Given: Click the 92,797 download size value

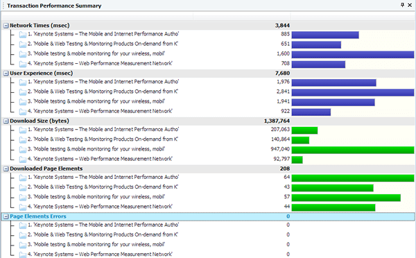Looking at the screenshot, I should point(281,160).
